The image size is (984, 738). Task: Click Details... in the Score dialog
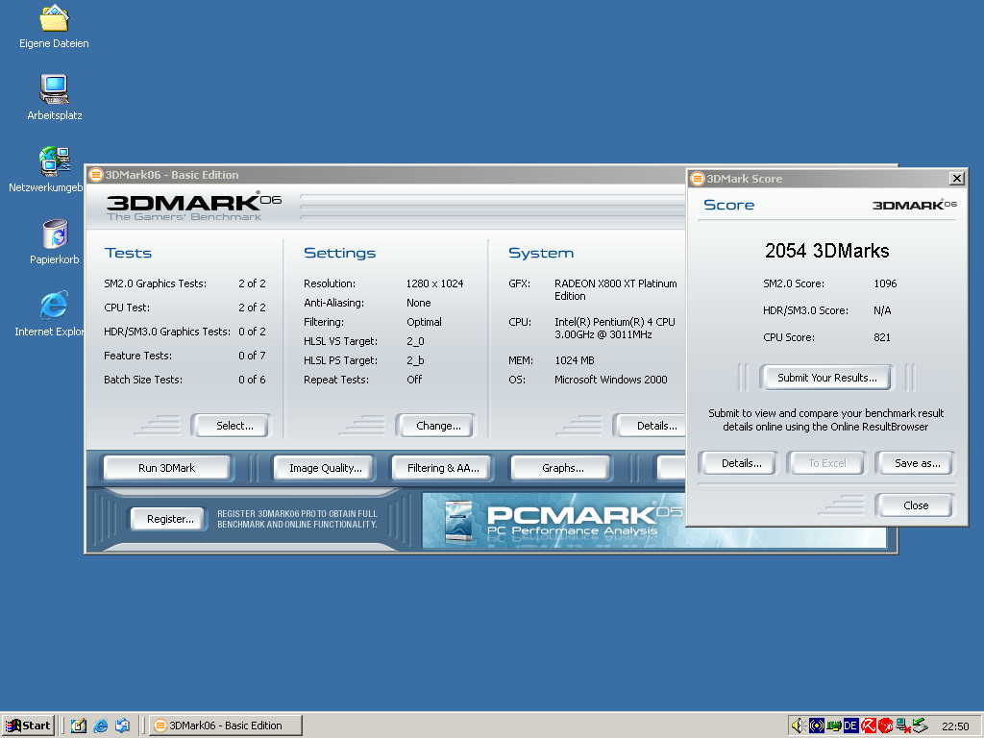[x=739, y=463]
